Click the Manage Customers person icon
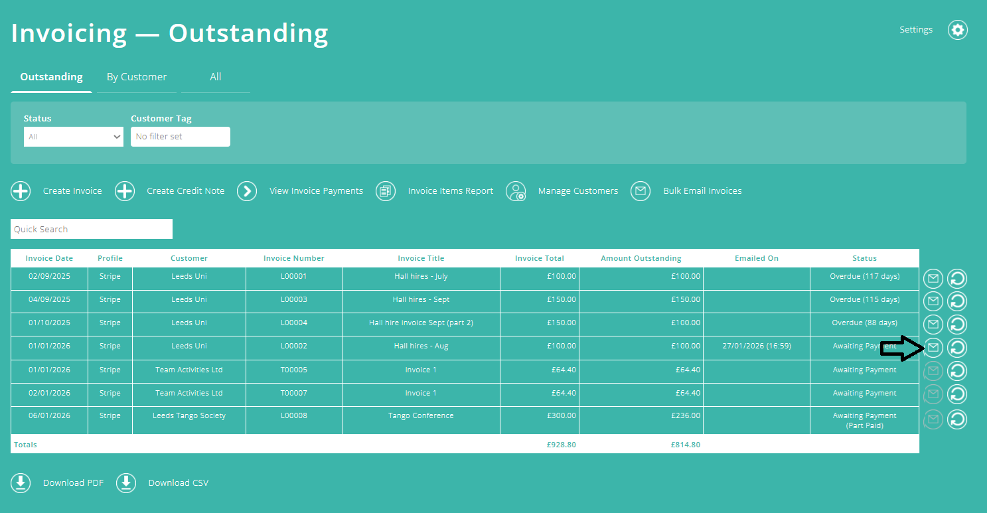This screenshot has height=513, width=987. click(x=516, y=191)
